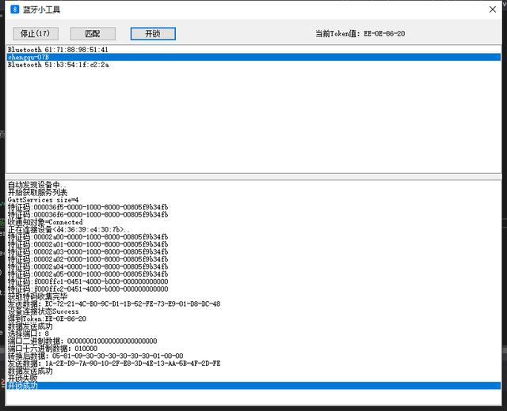Select log line with 000036f5 characteristic
The height and width of the screenshot is (411, 507).
pos(253,207)
